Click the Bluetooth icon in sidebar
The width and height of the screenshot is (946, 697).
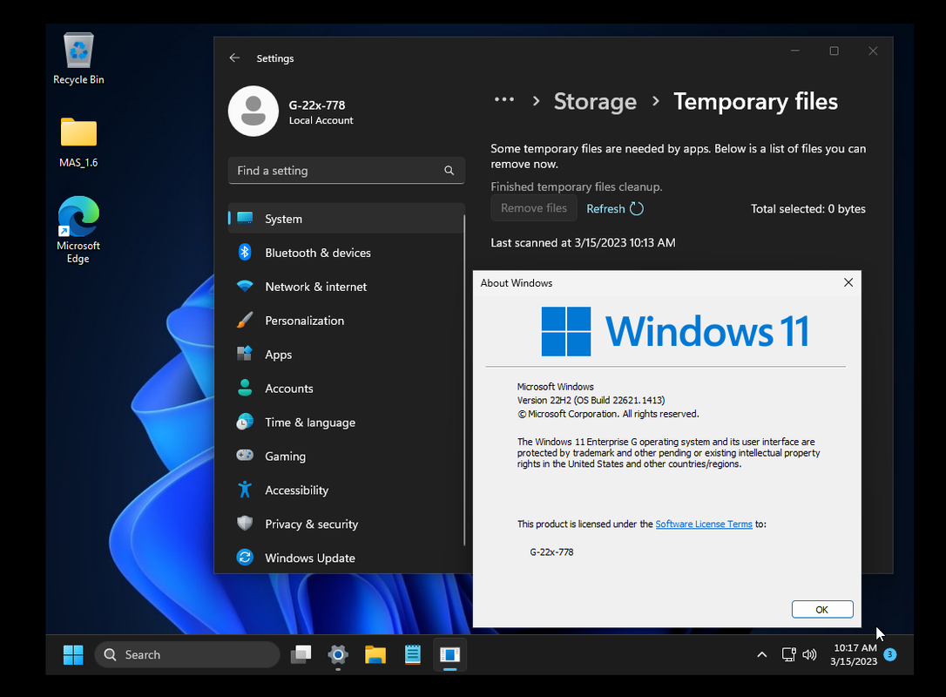[x=245, y=253]
